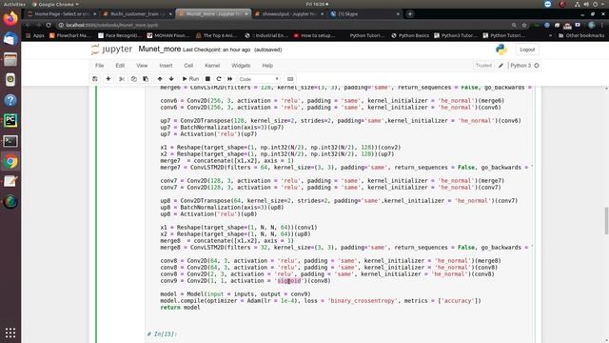Restart kernel and rerun all cells
The height and width of the screenshot is (343, 609).
pyautogui.click(x=230, y=79)
